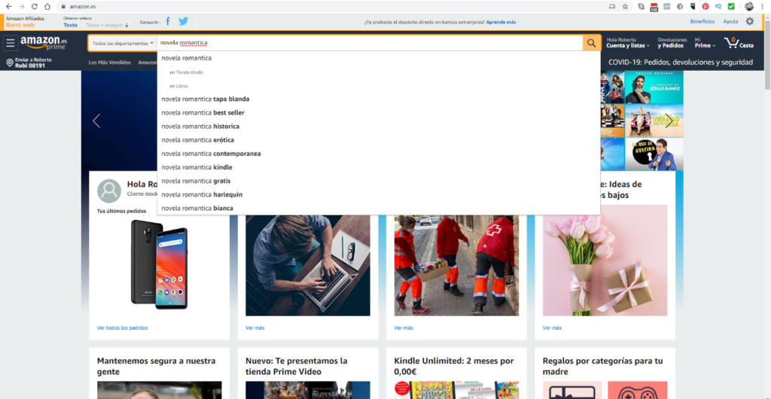
Task: Click Aprende más link
Action: (x=501, y=22)
